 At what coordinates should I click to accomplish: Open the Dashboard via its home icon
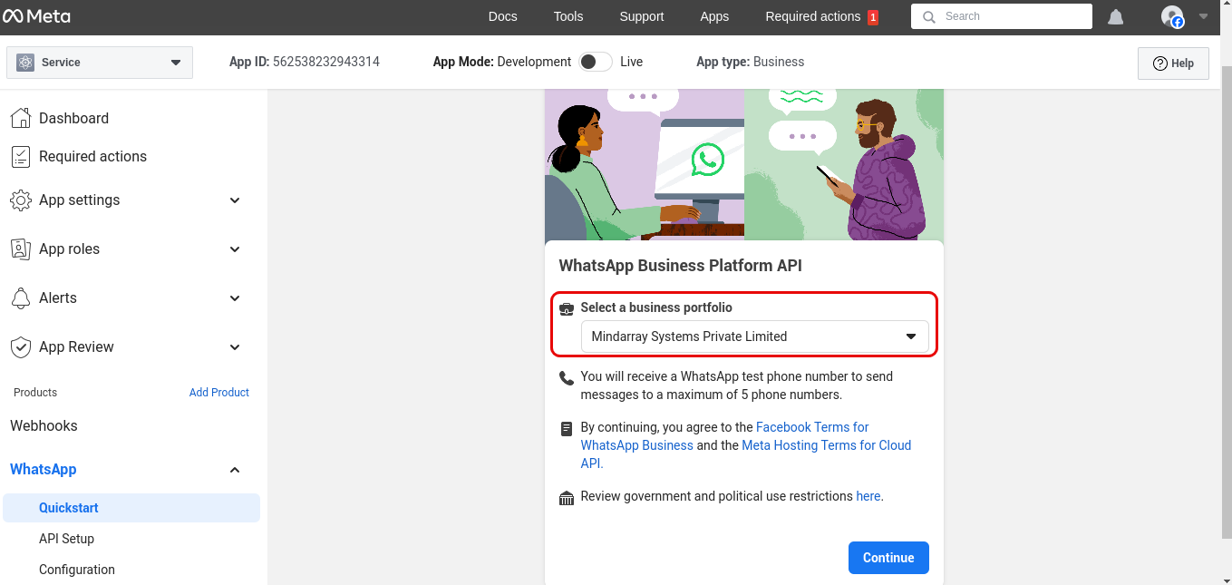point(20,117)
